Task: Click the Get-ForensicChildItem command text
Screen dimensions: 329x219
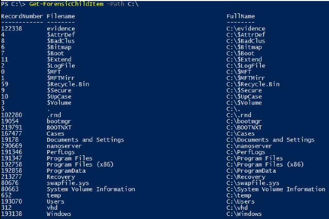Action: coord(66,4)
